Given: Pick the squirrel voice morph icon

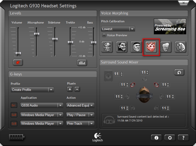Looking at the screenshot, I should 181,47.
